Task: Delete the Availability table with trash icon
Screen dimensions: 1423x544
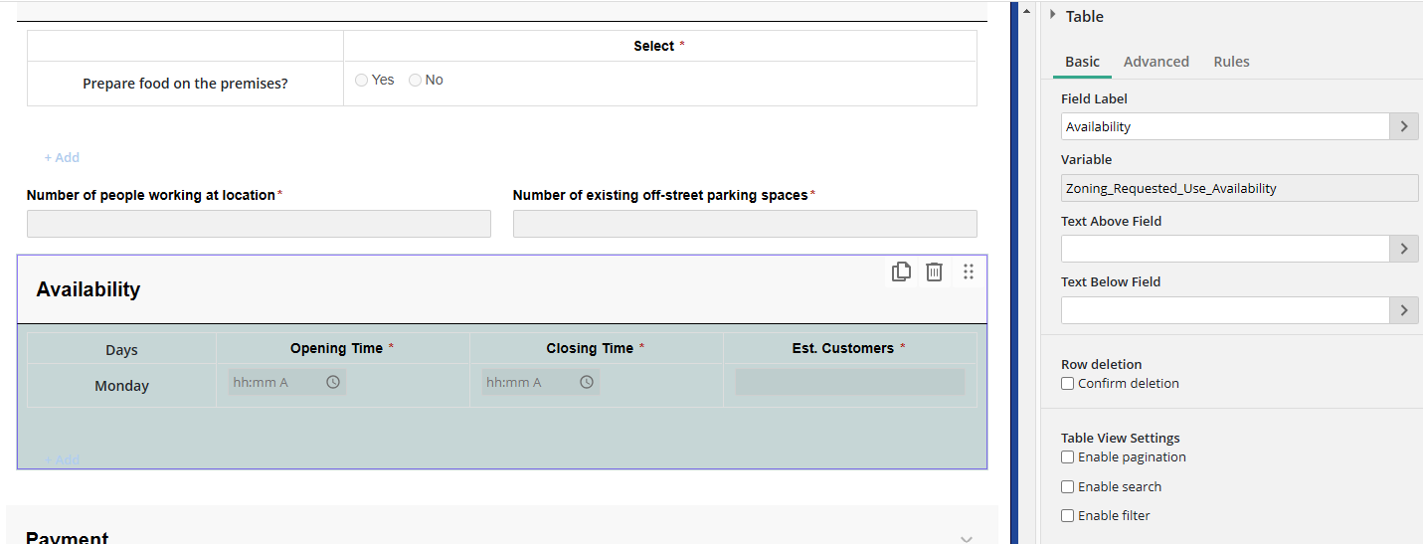Action: click(934, 272)
